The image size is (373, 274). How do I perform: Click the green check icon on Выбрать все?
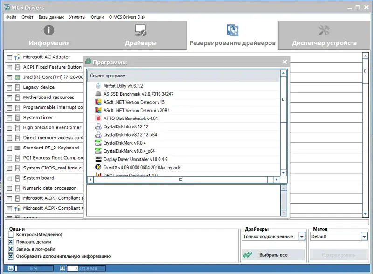point(248,255)
